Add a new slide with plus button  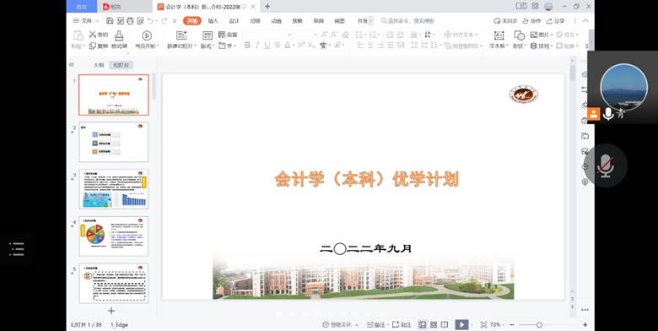(111, 311)
